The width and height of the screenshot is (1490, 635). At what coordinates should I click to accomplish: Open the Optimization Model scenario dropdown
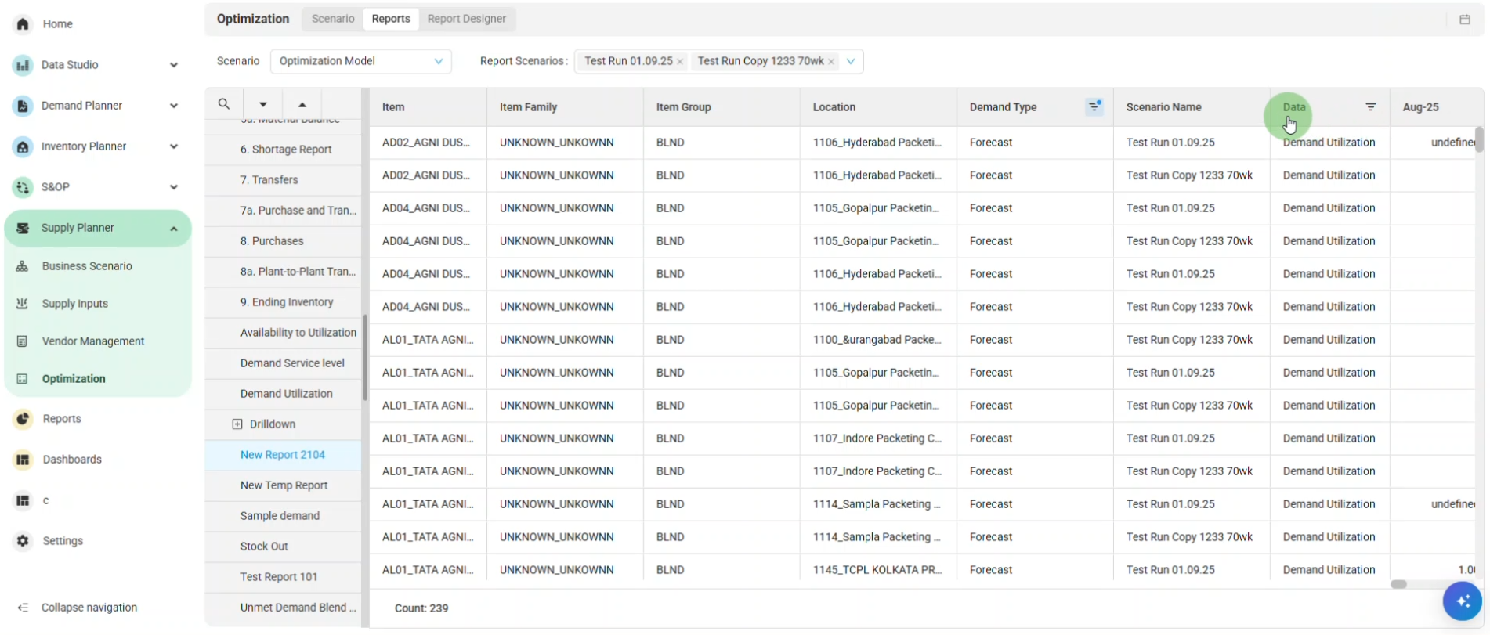click(360, 61)
